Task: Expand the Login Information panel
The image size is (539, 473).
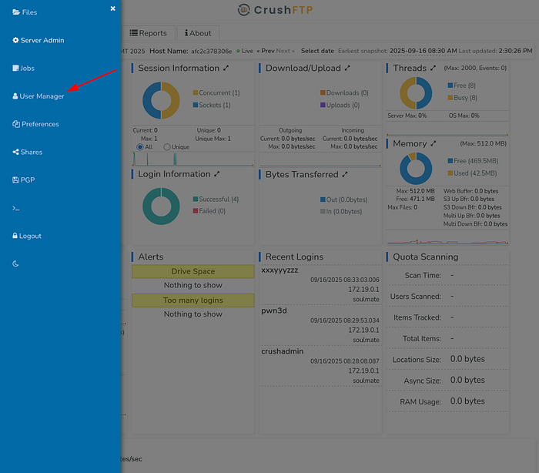Action: tap(217, 174)
